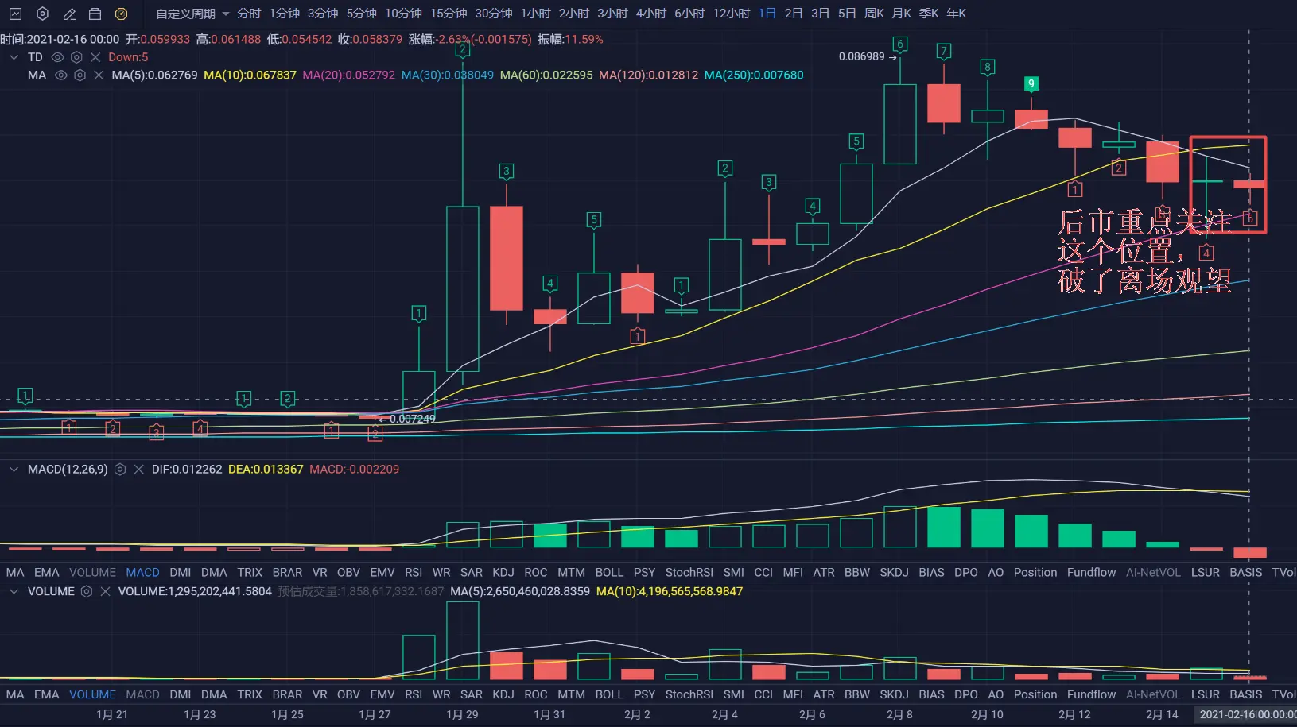This screenshot has width=1297, height=727.
Task: Toggle visibility eye of MA indicator
Action: point(60,75)
